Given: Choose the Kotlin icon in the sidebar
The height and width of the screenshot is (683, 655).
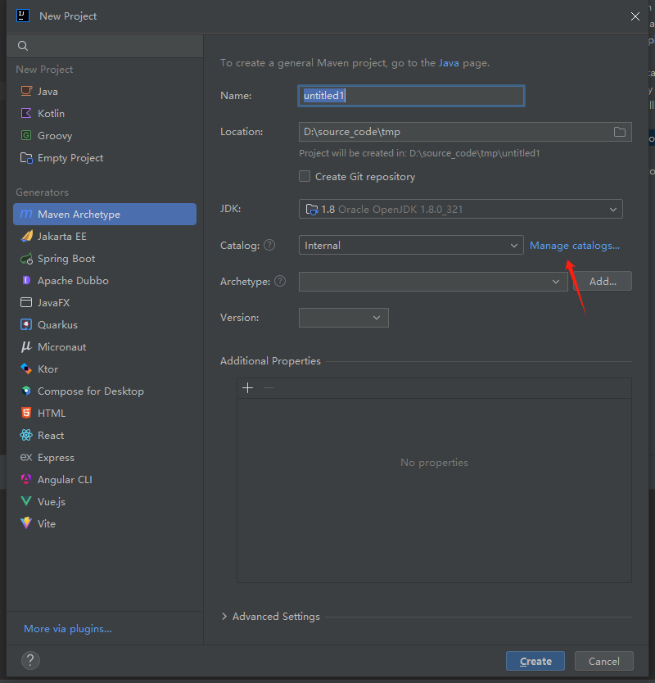Looking at the screenshot, I should click(x=26, y=113).
